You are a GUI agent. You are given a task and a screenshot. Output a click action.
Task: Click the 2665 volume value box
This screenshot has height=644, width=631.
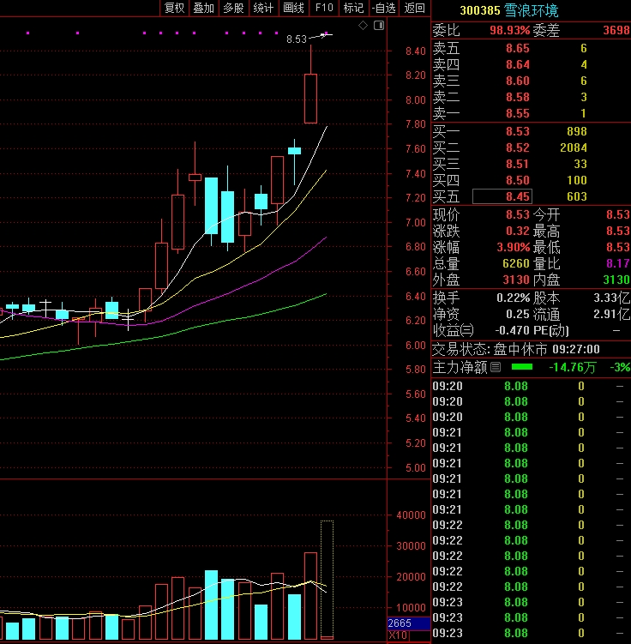tap(408, 623)
